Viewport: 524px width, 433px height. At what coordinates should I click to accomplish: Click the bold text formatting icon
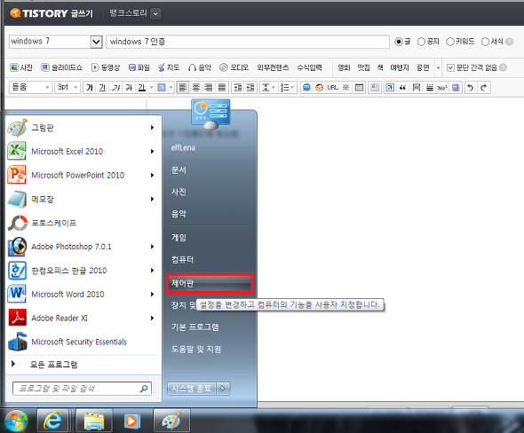point(89,88)
